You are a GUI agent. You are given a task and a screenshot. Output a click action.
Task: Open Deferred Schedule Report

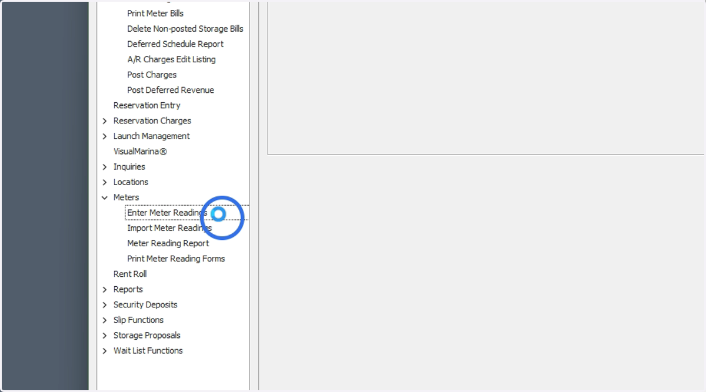tap(175, 43)
